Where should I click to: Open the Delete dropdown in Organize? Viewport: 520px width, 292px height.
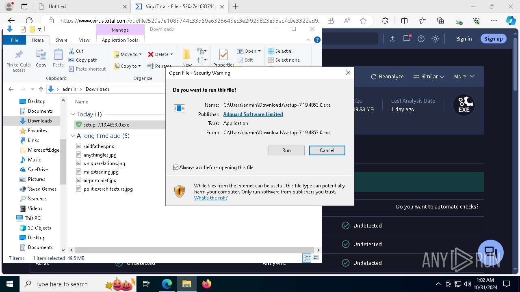click(x=160, y=54)
